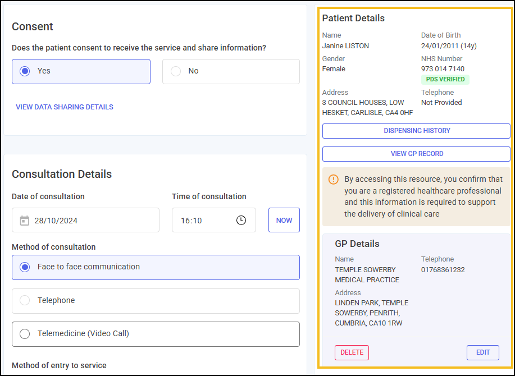This screenshot has height=376, width=515.
Task: Delete the GP details
Action: 352,352
